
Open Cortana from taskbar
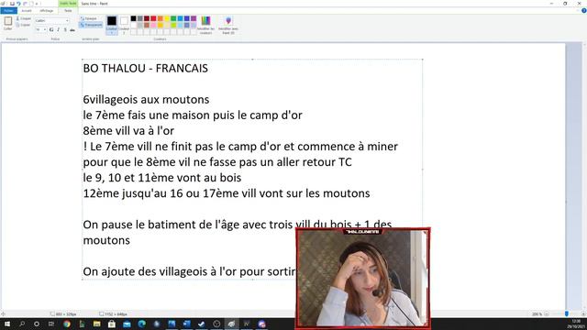coord(37,324)
